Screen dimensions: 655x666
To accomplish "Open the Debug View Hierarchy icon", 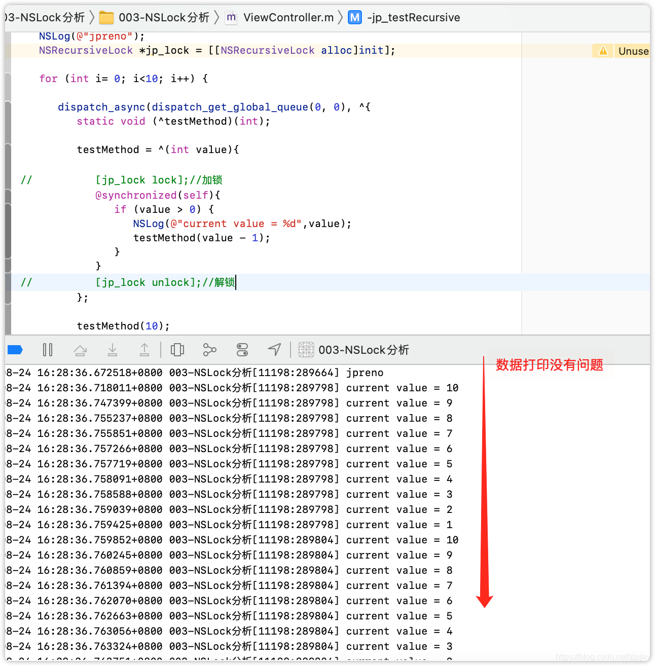I will point(177,350).
